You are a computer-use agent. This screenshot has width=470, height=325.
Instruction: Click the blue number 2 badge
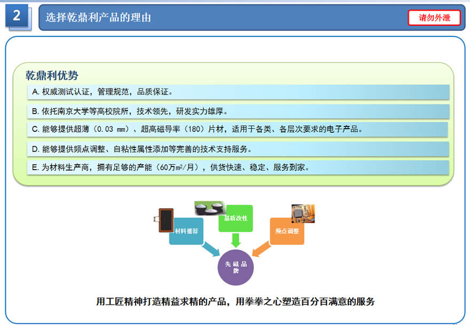coord(17,17)
